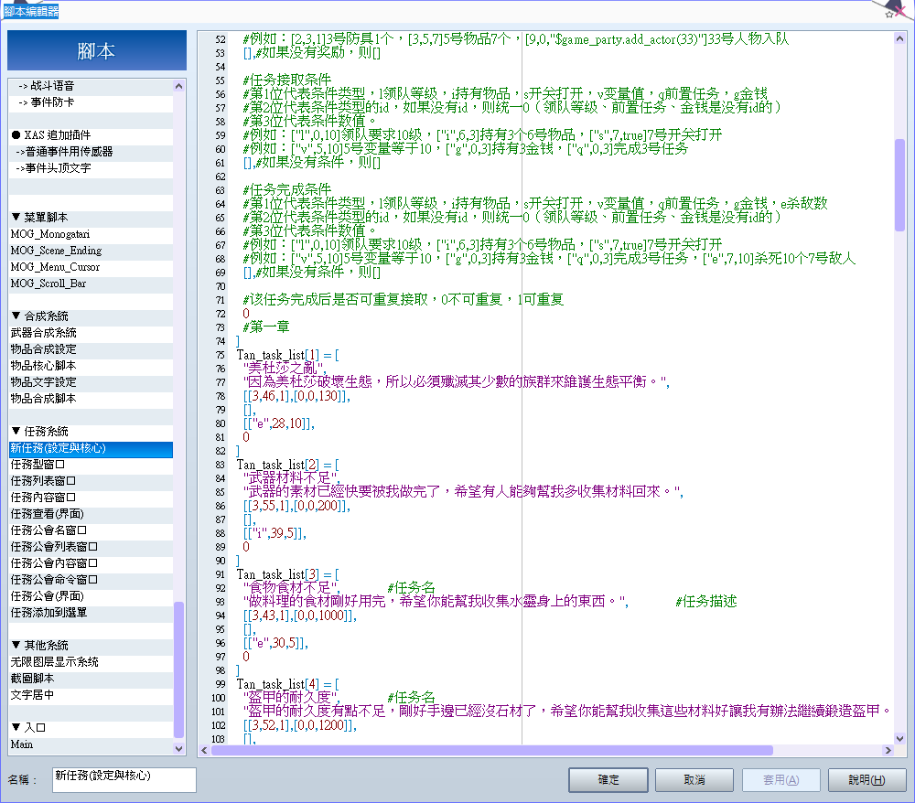915x803 pixels.
Task: Open the 任務添加到選單 script
Action: click(x=91, y=613)
